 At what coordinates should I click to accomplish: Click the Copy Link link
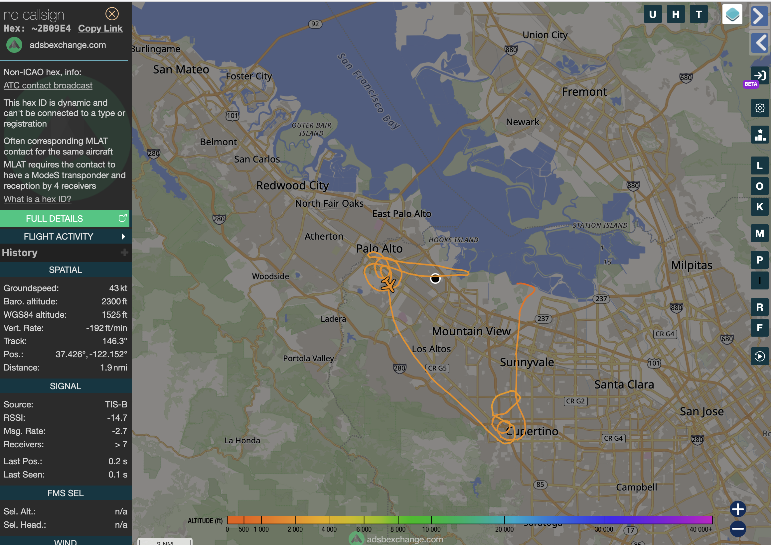coord(100,29)
